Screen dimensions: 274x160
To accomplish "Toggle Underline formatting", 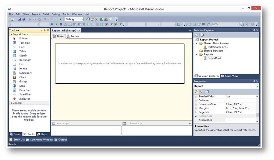I will (x=61, y=24).
